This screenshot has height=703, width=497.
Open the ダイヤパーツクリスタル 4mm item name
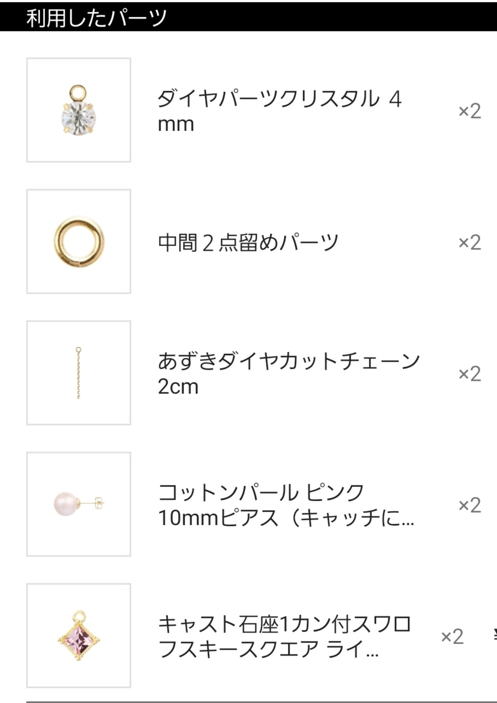[x=279, y=111]
